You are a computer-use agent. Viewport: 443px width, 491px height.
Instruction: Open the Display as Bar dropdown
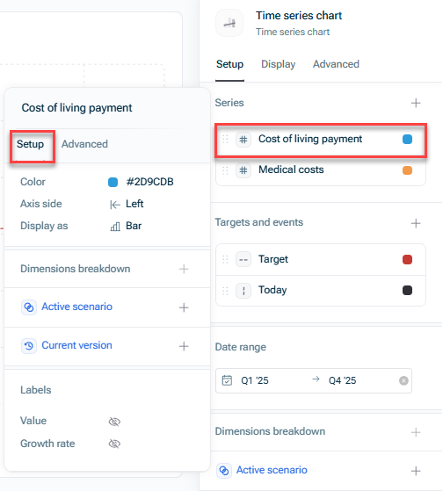click(x=126, y=226)
